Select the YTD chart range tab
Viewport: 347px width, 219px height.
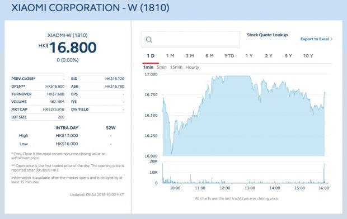(x=229, y=56)
